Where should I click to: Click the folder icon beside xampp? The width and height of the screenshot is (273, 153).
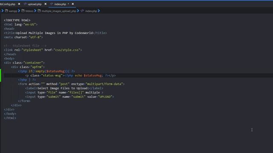click(6, 11)
